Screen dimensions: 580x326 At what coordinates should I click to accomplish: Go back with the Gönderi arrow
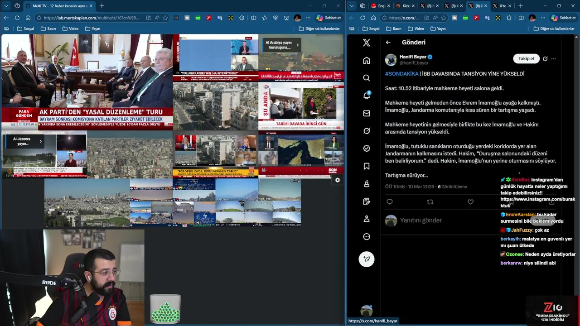pos(388,42)
